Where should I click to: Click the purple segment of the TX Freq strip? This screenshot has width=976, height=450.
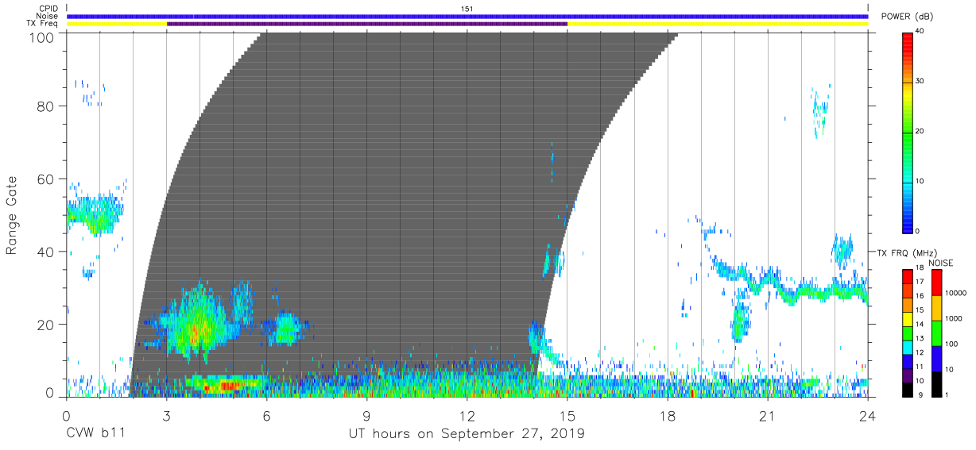367,24
